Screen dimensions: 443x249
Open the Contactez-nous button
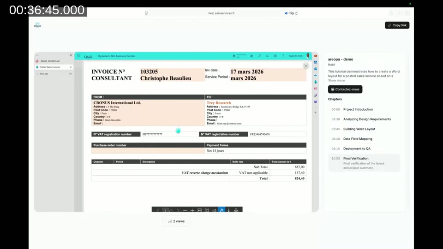[345, 89]
